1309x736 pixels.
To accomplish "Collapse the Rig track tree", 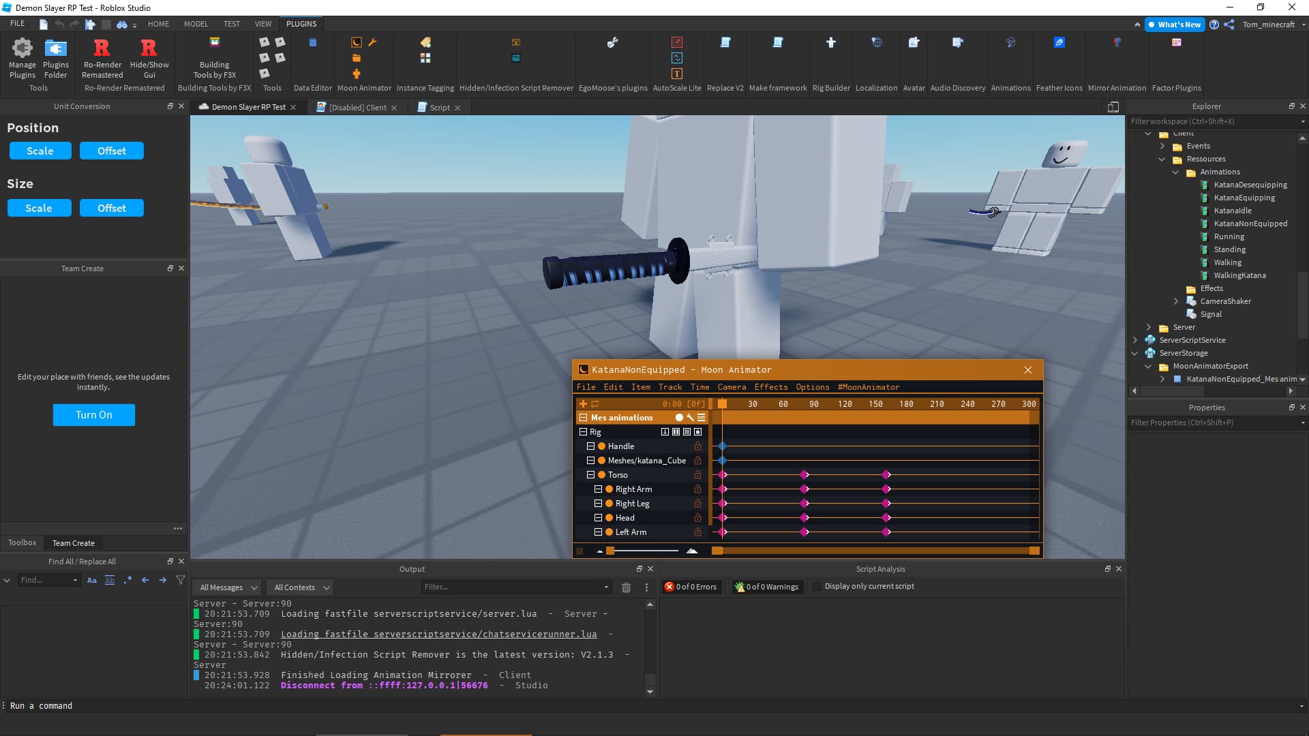I will coord(584,431).
